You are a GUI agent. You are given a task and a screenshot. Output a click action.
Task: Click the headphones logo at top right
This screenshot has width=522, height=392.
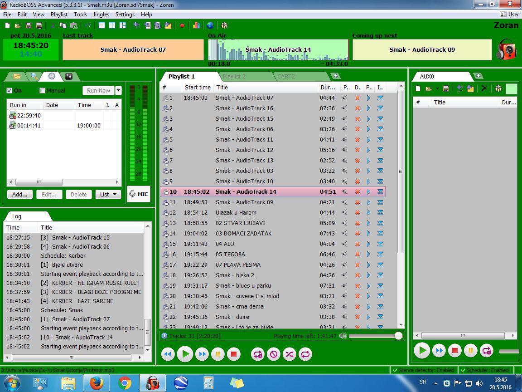[506, 49]
